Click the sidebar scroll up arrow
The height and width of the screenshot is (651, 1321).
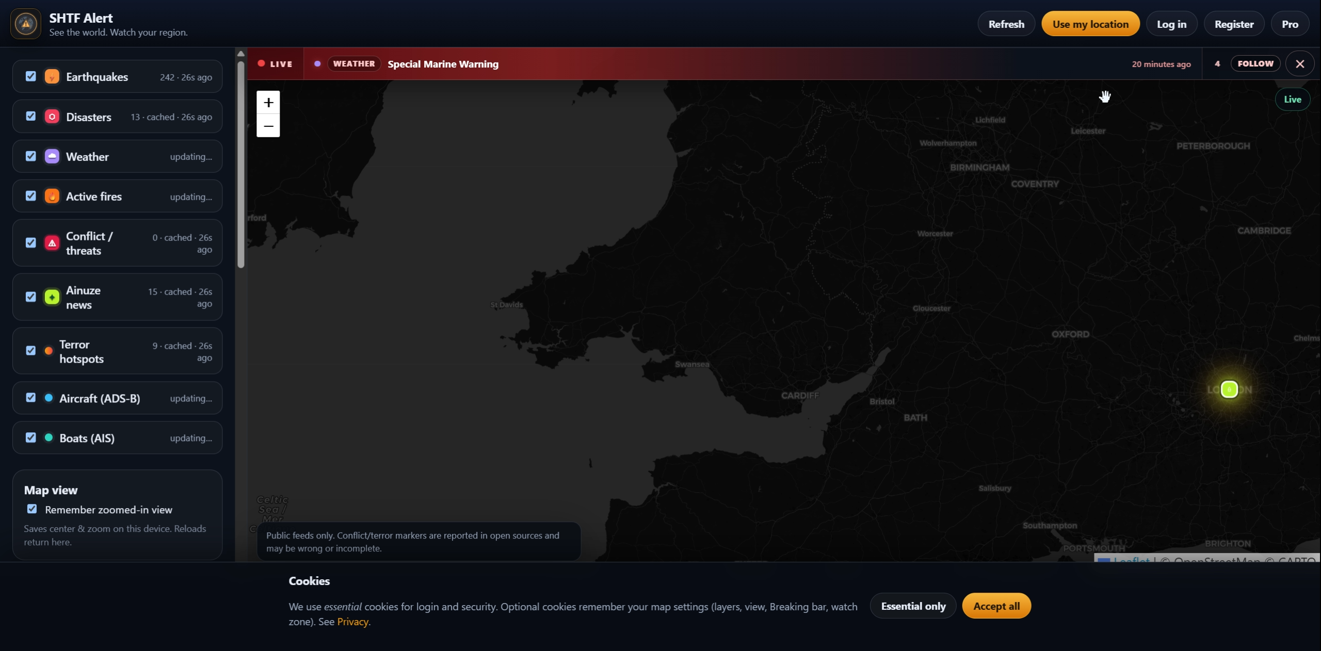[240, 54]
